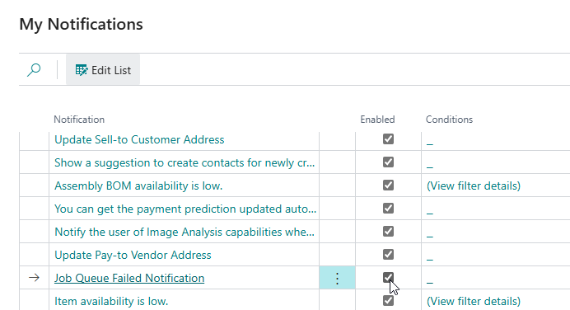Open Item availability is low notification
The width and height of the screenshot is (570, 310).
pyautogui.click(x=111, y=301)
